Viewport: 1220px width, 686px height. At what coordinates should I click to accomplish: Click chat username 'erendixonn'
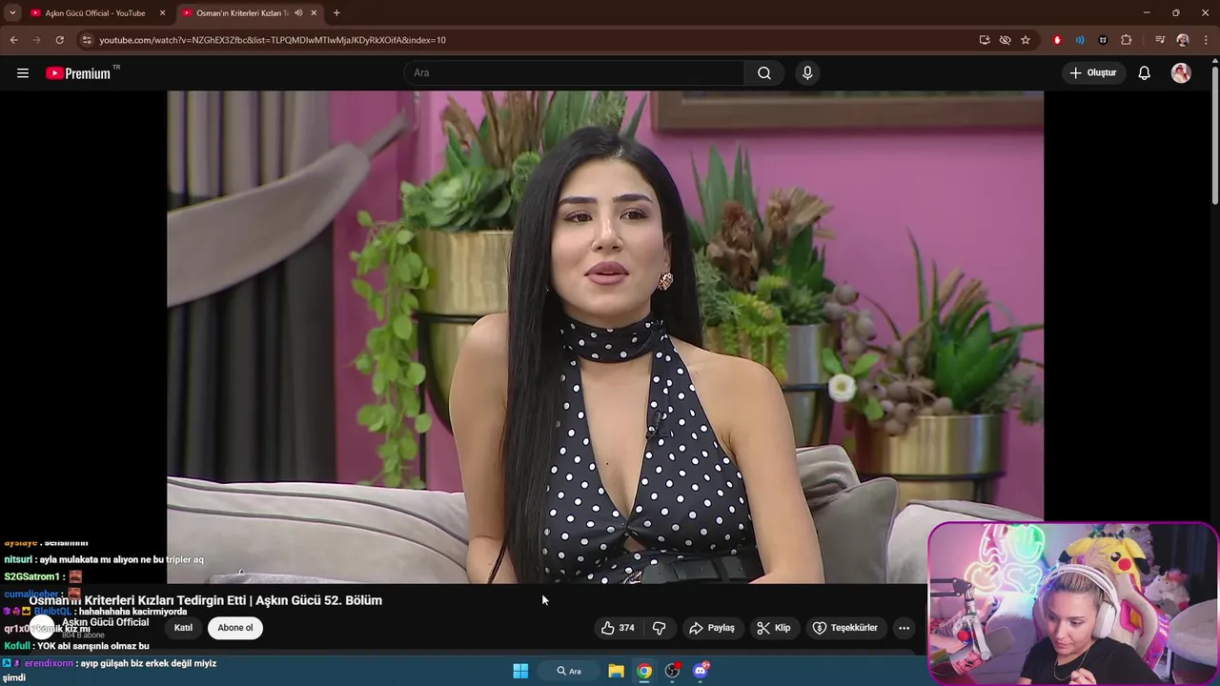[49, 663]
